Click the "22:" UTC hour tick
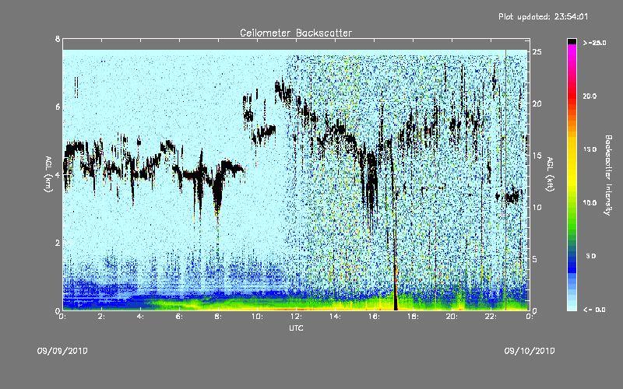Image resolution: width=623 pixels, height=389 pixels. (491, 317)
